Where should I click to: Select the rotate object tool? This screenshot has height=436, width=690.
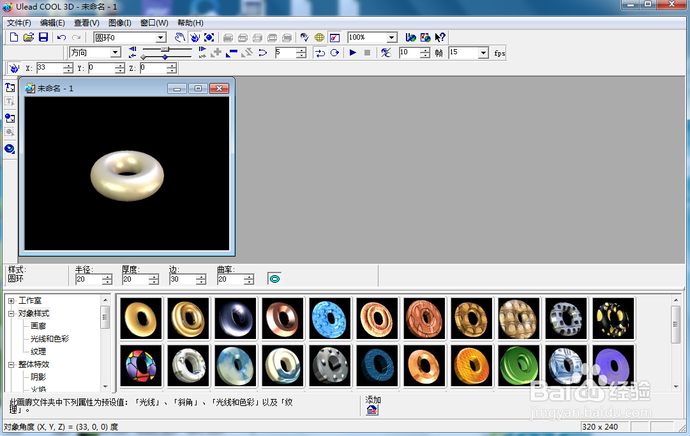[x=195, y=38]
